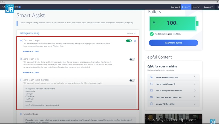This screenshot has width=219, height=124.
Task: Expand the Security dropdown menu
Action: 197,7
